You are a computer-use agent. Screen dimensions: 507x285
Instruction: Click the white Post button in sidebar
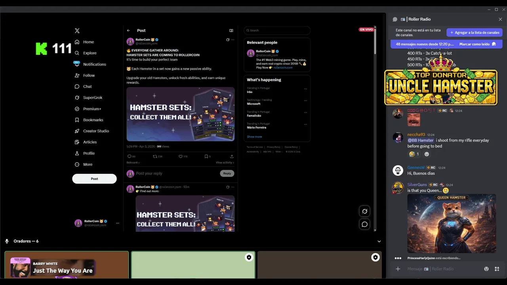[94, 179]
